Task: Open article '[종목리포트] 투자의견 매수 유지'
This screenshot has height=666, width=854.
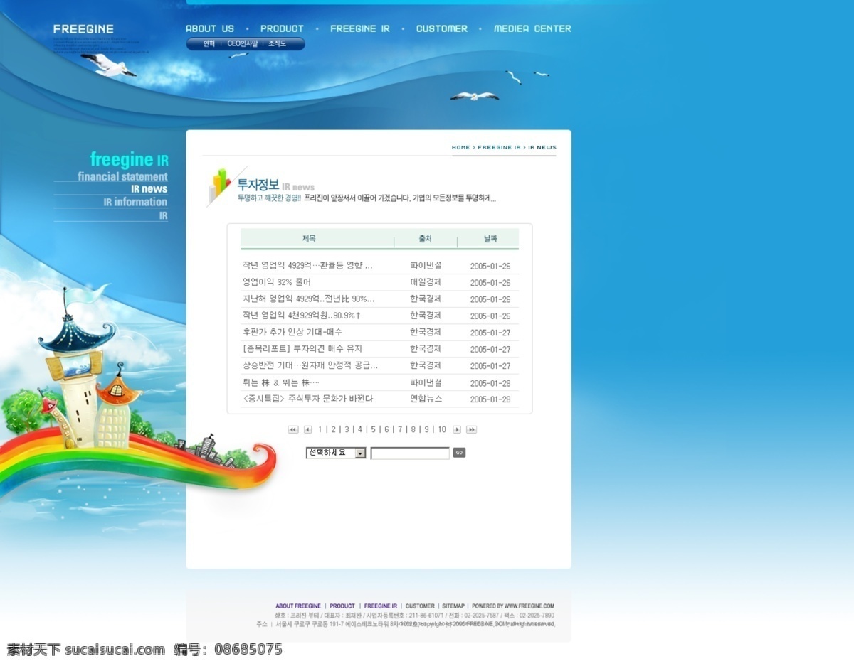Action: pos(302,349)
